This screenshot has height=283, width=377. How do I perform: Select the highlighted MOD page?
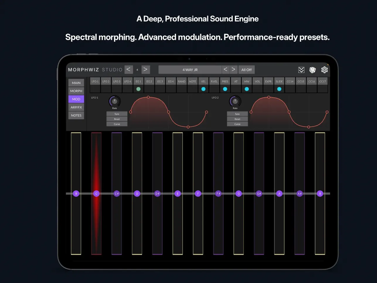[x=76, y=99]
